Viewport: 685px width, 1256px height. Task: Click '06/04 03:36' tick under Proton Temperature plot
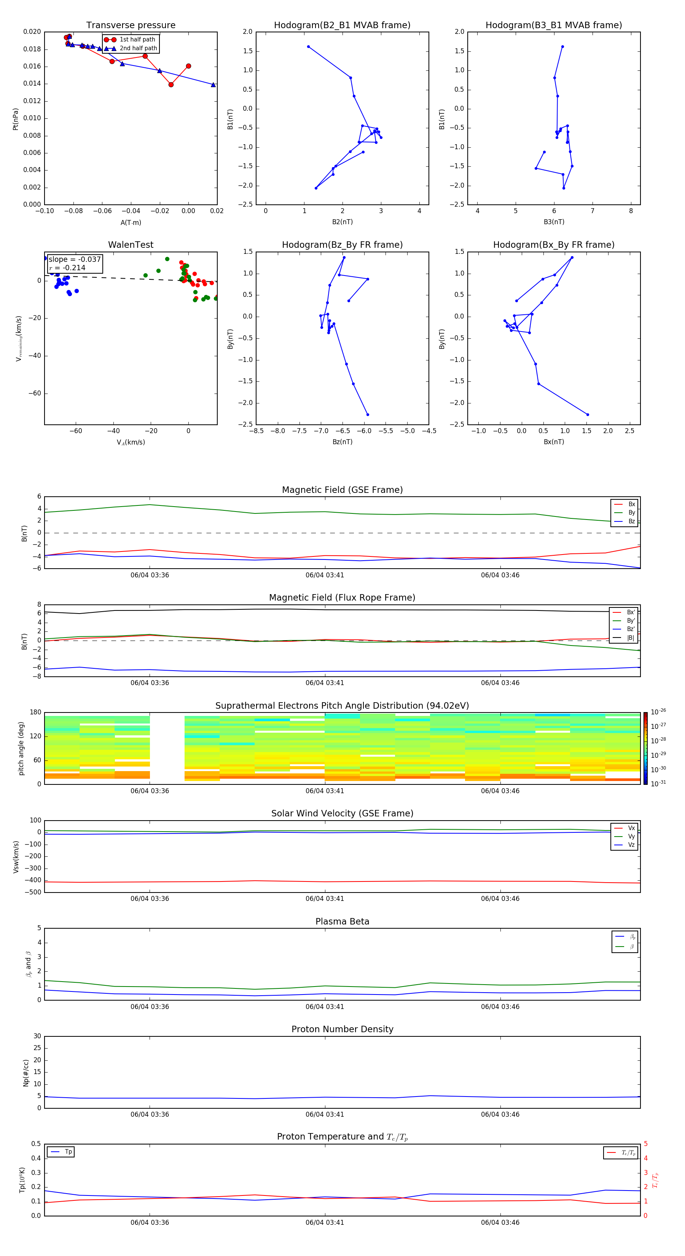point(150,1223)
